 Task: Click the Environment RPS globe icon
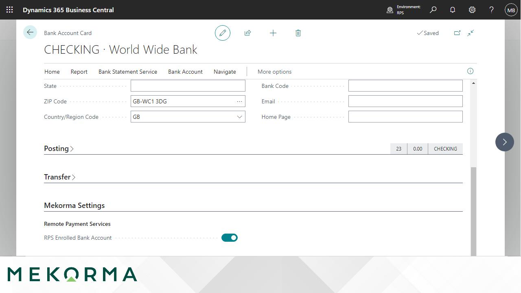click(390, 10)
